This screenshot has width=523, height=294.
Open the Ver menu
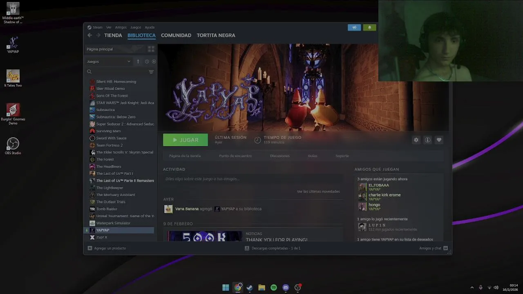tap(109, 27)
